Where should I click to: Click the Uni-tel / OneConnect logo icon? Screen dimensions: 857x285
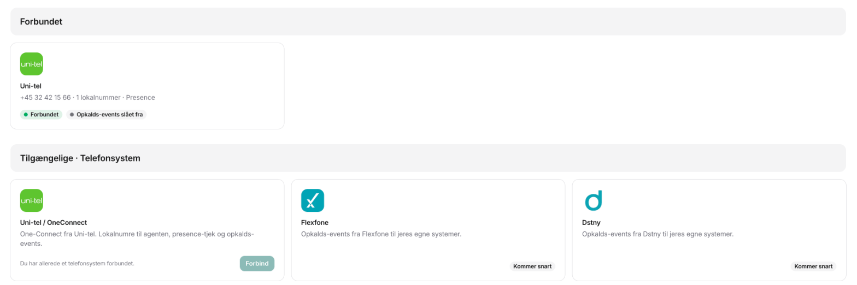[x=32, y=200]
